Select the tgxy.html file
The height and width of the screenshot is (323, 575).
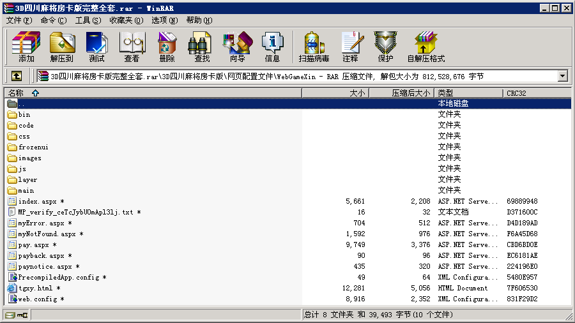click(35, 289)
